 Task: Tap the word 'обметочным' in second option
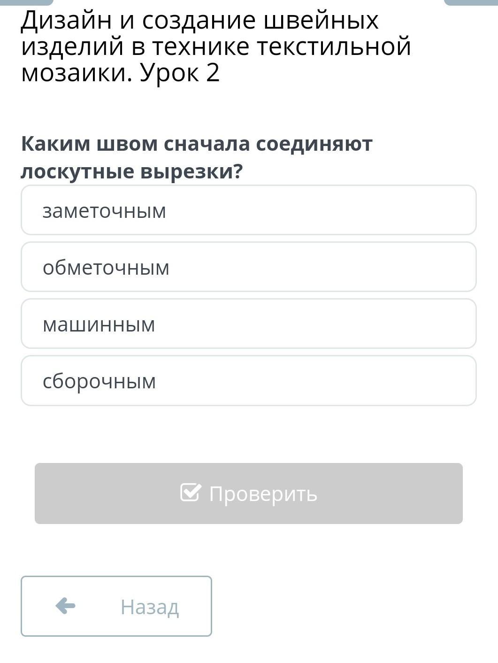106,268
